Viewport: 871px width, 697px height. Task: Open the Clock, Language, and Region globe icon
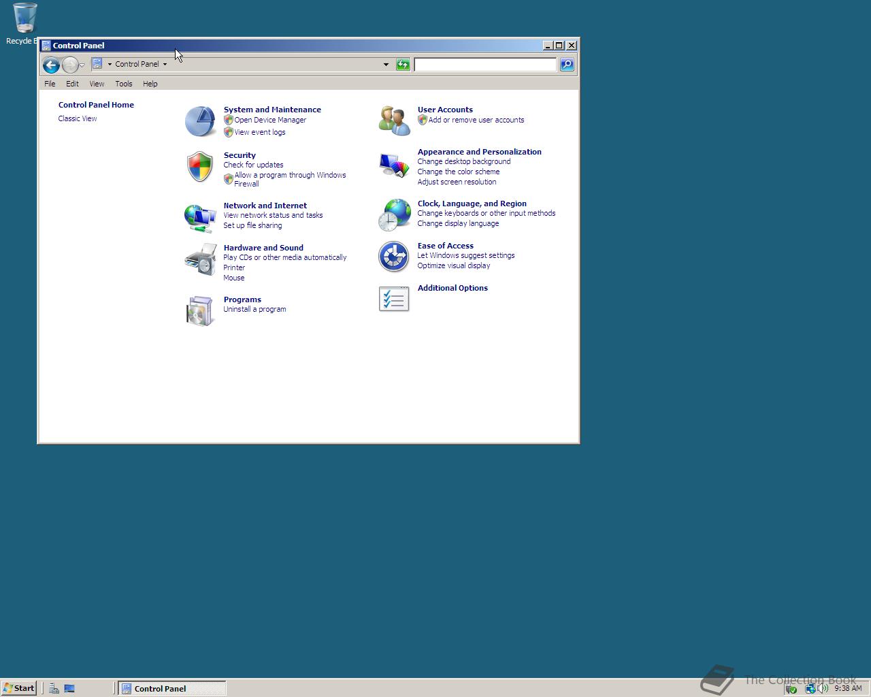(394, 215)
